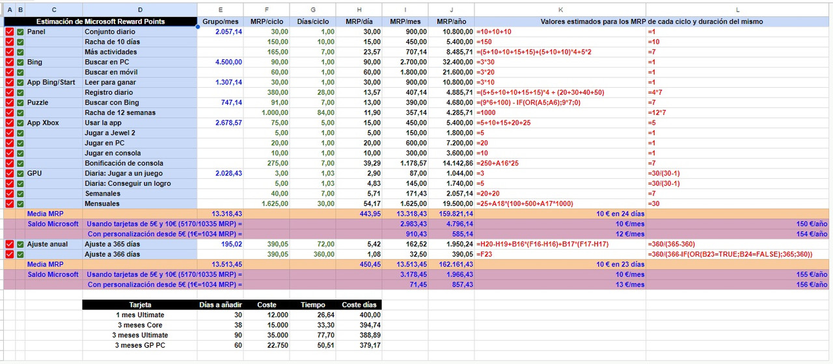Select the 'App Bing/Start' group cell
Viewport: 833px width, 364px height.
click(54, 83)
